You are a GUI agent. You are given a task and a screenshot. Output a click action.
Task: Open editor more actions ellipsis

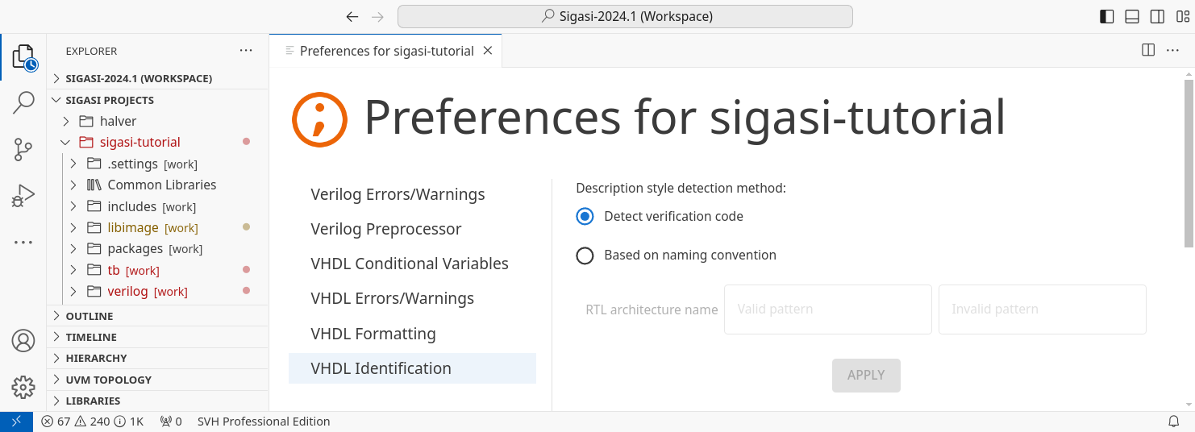1173,50
